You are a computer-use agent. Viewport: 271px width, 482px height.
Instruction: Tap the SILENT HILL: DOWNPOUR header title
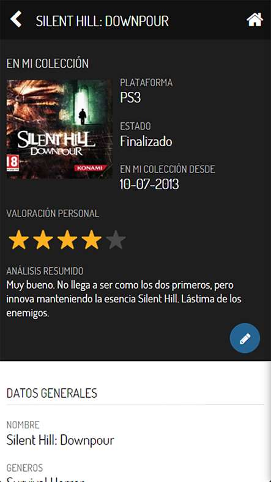102,21
